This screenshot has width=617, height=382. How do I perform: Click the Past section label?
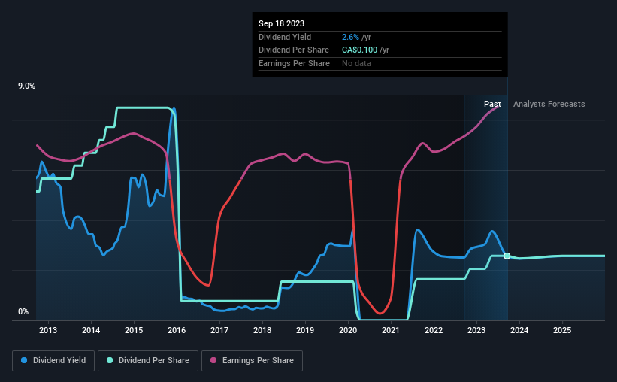[492, 104]
